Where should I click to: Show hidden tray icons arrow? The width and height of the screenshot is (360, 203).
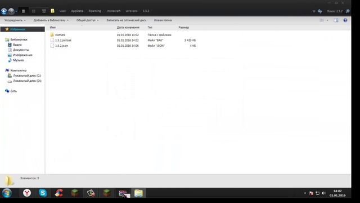tap(305, 193)
